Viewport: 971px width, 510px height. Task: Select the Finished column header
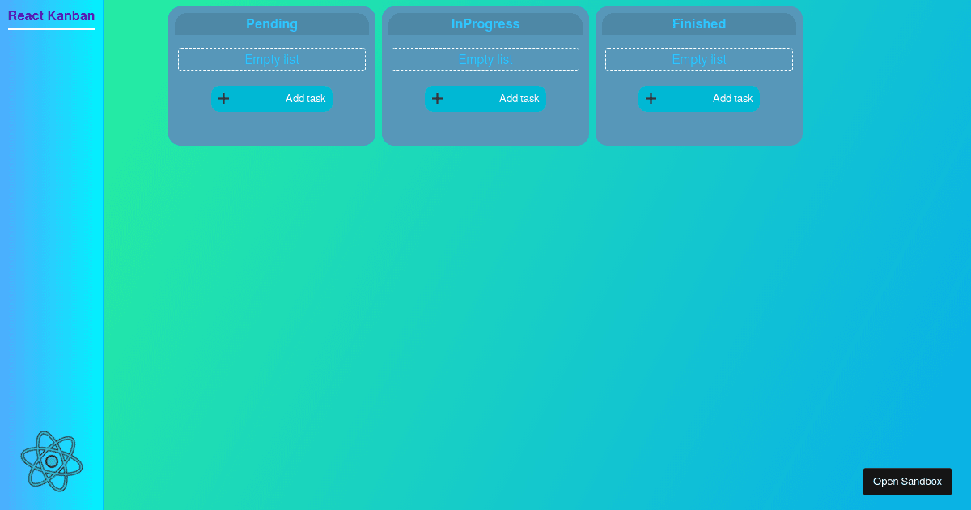pos(699,23)
